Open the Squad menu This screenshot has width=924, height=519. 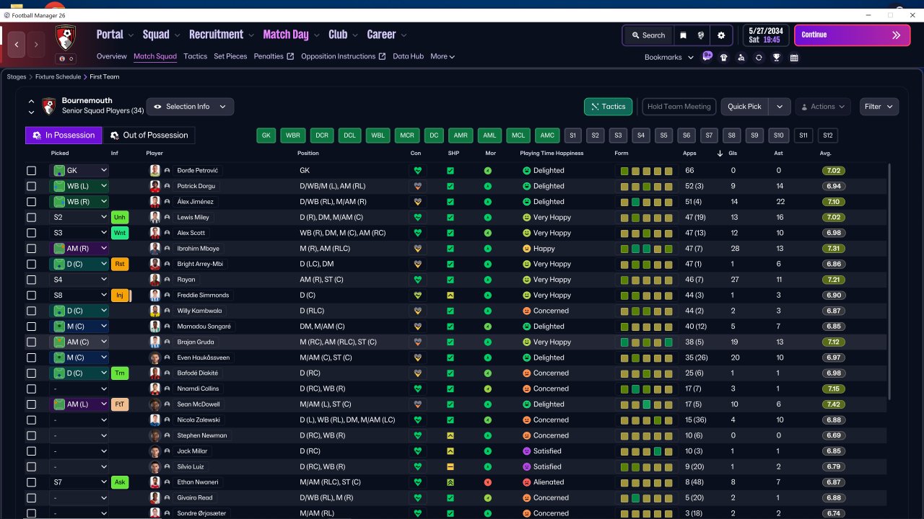coord(161,35)
